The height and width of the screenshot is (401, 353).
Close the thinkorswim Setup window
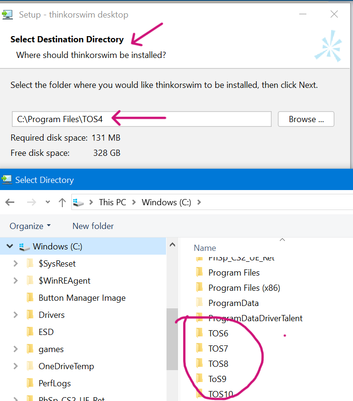point(334,14)
